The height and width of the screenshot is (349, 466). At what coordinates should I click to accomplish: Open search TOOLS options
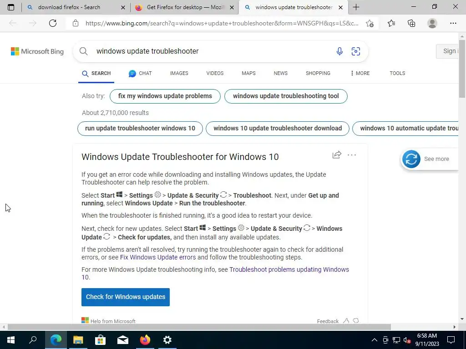click(397, 73)
